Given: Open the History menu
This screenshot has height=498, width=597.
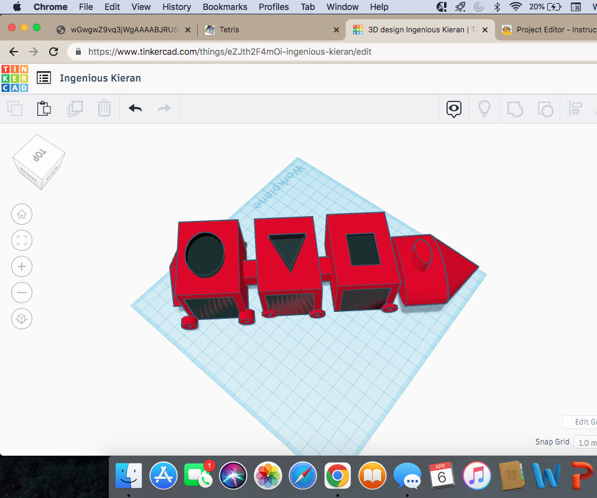Looking at the screenshot, I should pos(177,7).
